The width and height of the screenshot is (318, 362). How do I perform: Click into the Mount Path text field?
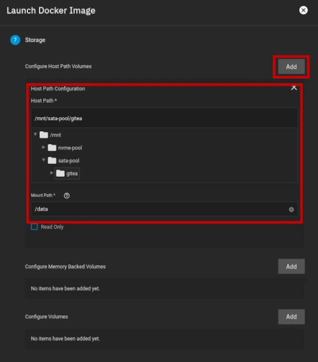coord(159,210)
